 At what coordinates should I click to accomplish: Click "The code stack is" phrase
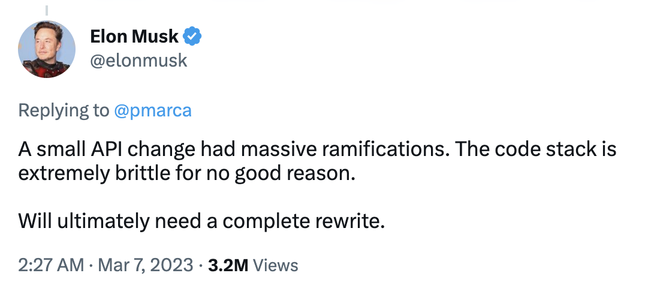[x=535, y=149]
